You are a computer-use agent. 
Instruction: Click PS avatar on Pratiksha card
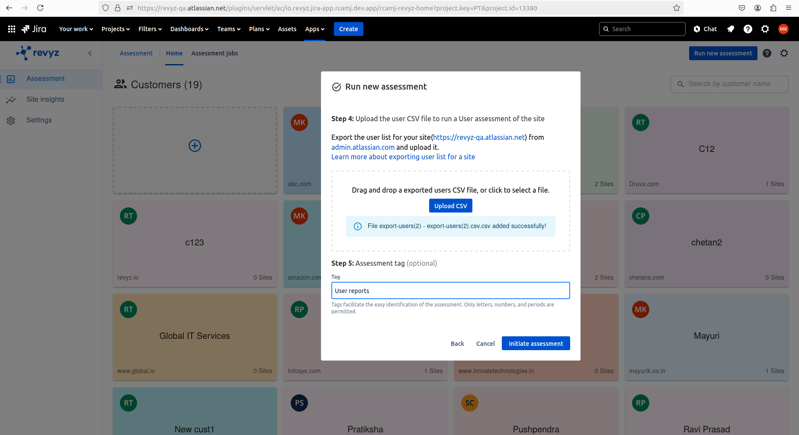(299, 403)
